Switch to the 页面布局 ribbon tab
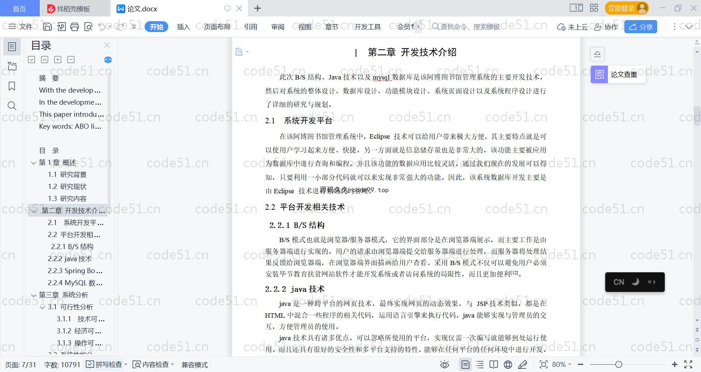Screen dimensions: 701x372 coord(217,27)
